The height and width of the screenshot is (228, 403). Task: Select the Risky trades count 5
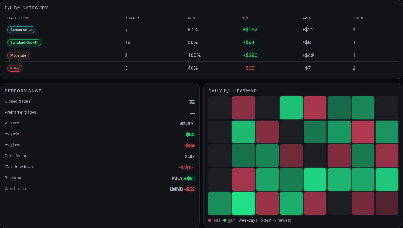[127, 68]
